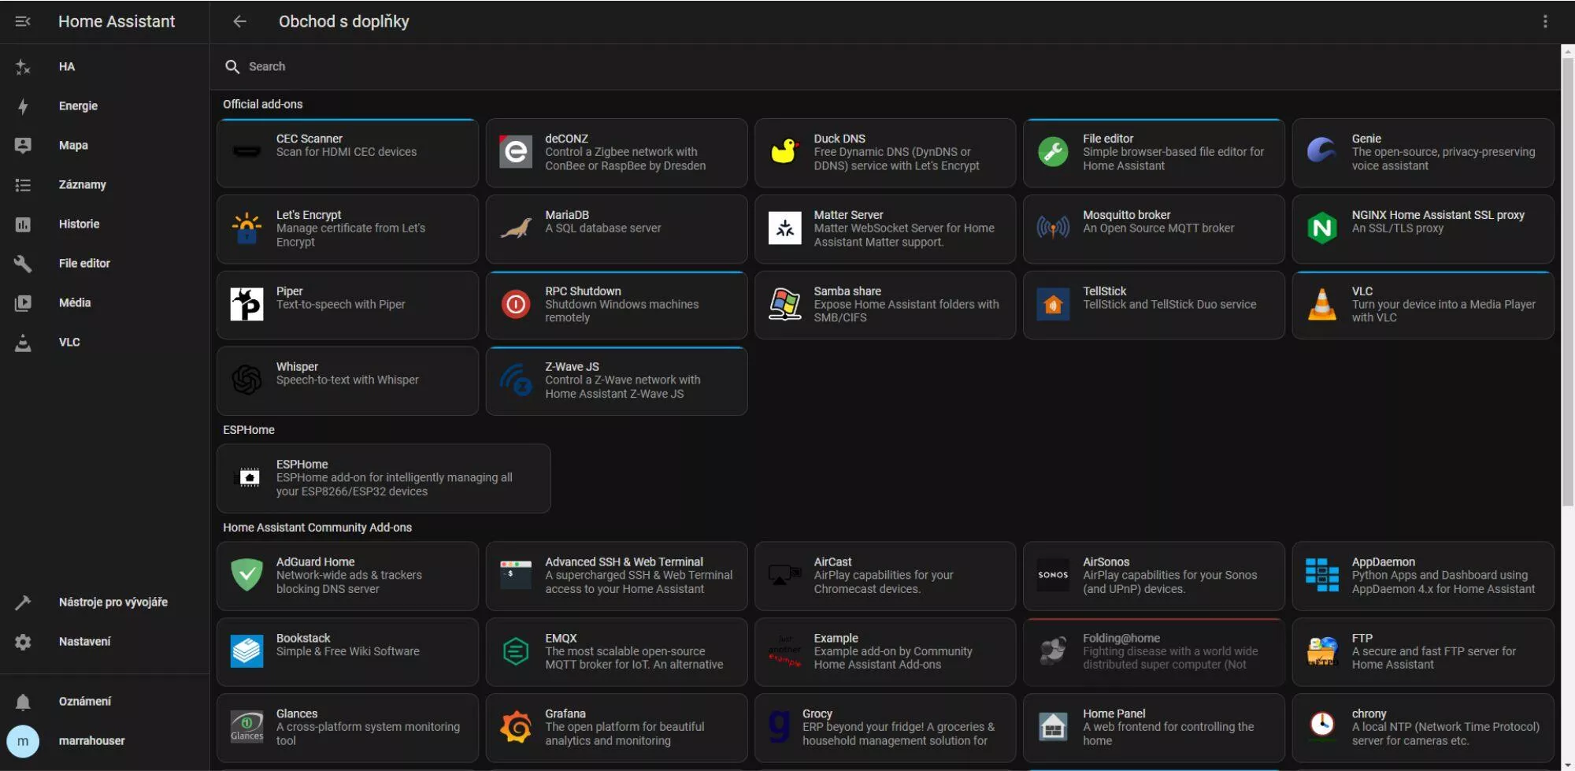Click the MariaDB seal icon

point(516,228)
